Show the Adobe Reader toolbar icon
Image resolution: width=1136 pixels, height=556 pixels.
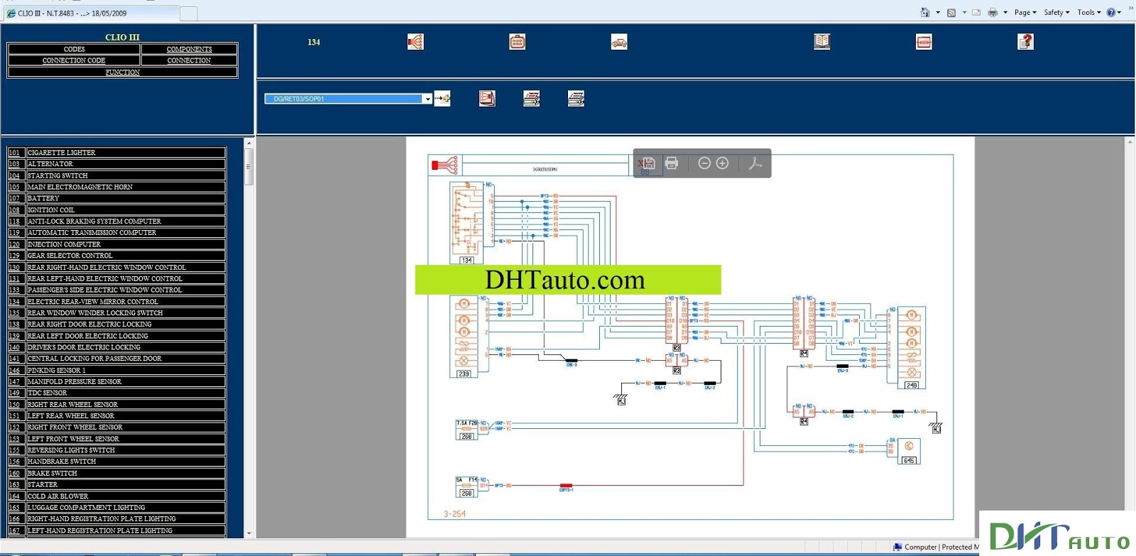point(755,163)
